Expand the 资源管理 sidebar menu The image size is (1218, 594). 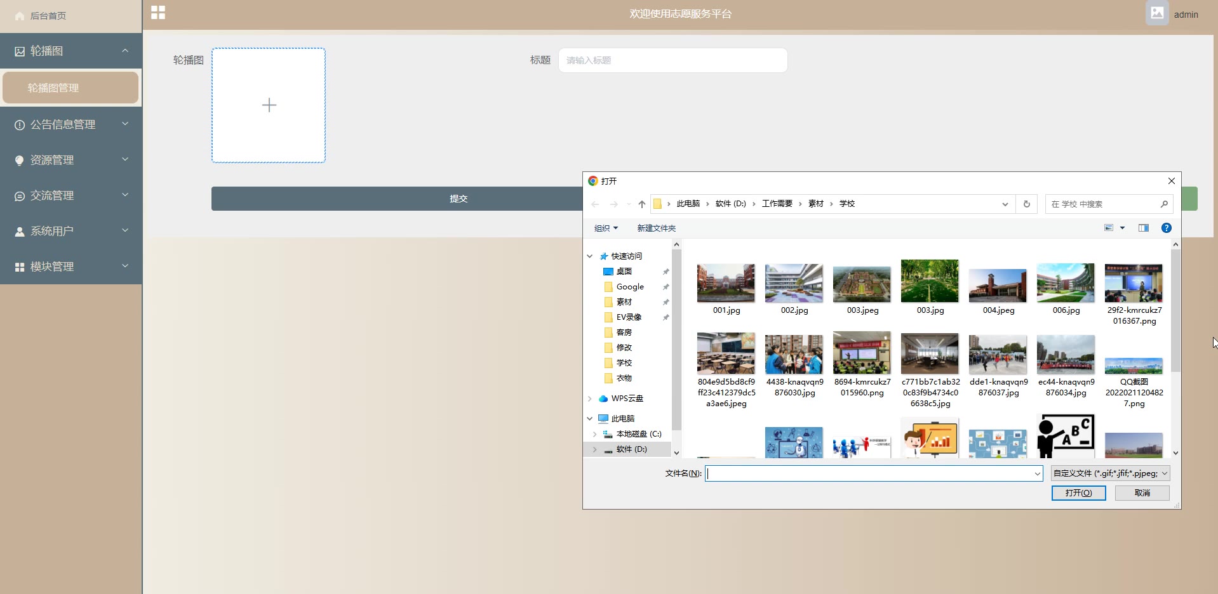[70, 160]
